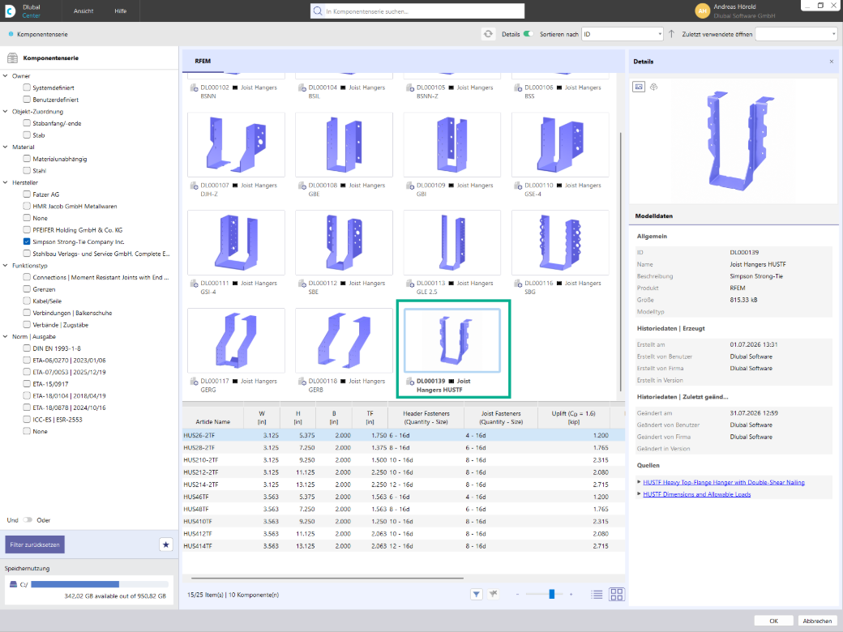This screenshot has width=843, height=632.
Task: Click the Dlubal Center logo icon
Action: (x=10, y=11)
